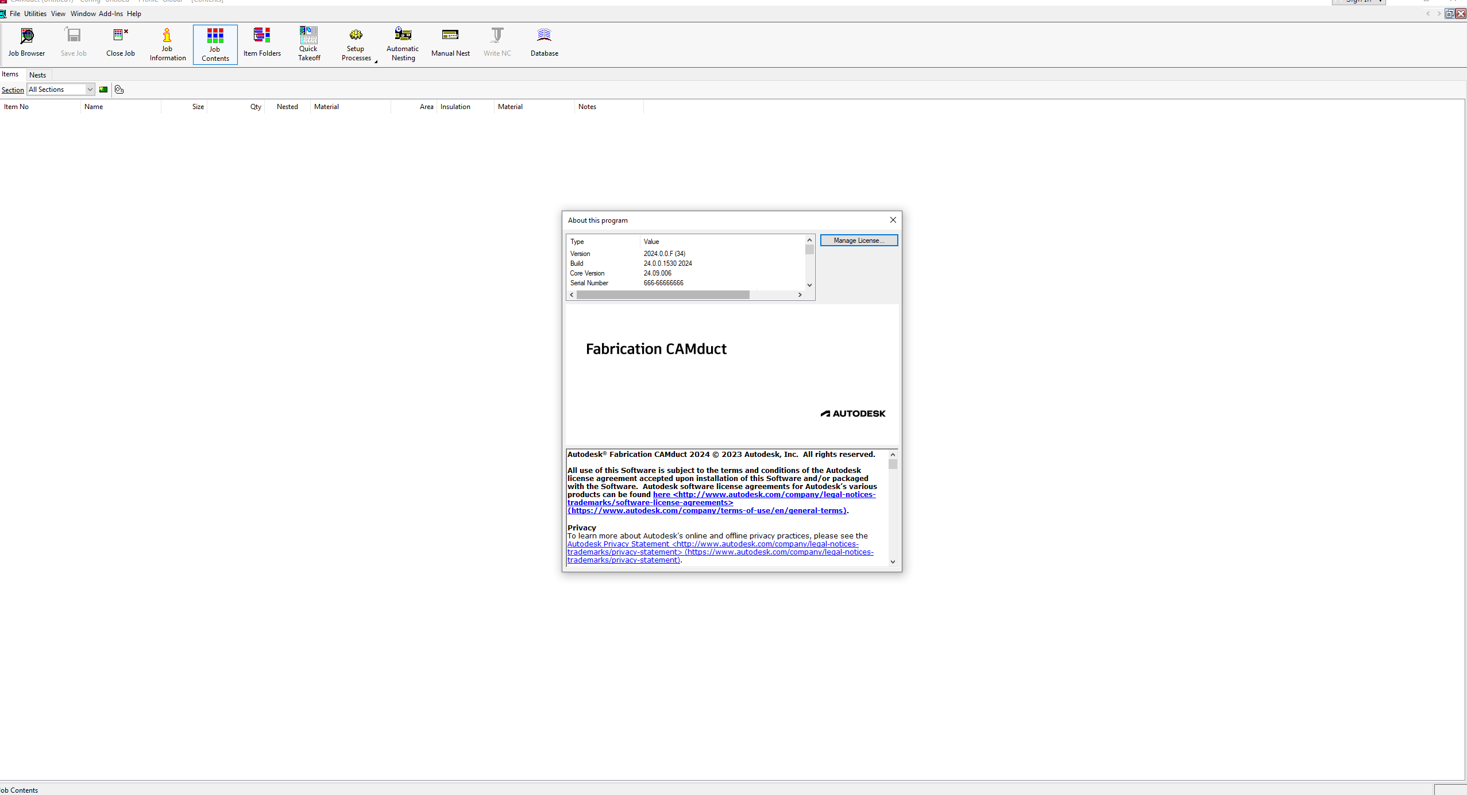Click the green icon next to Section dropdown
This screenshot has height=795, width=1467.
[x=103, y=90]
